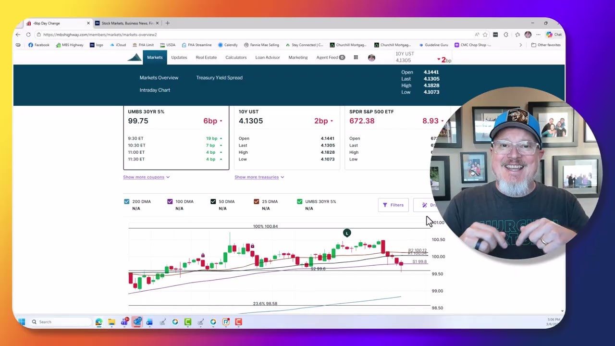Uncheck the 200 DMA checkbox
This screenshot has width=615, height=346.
[x=127, y=202]
